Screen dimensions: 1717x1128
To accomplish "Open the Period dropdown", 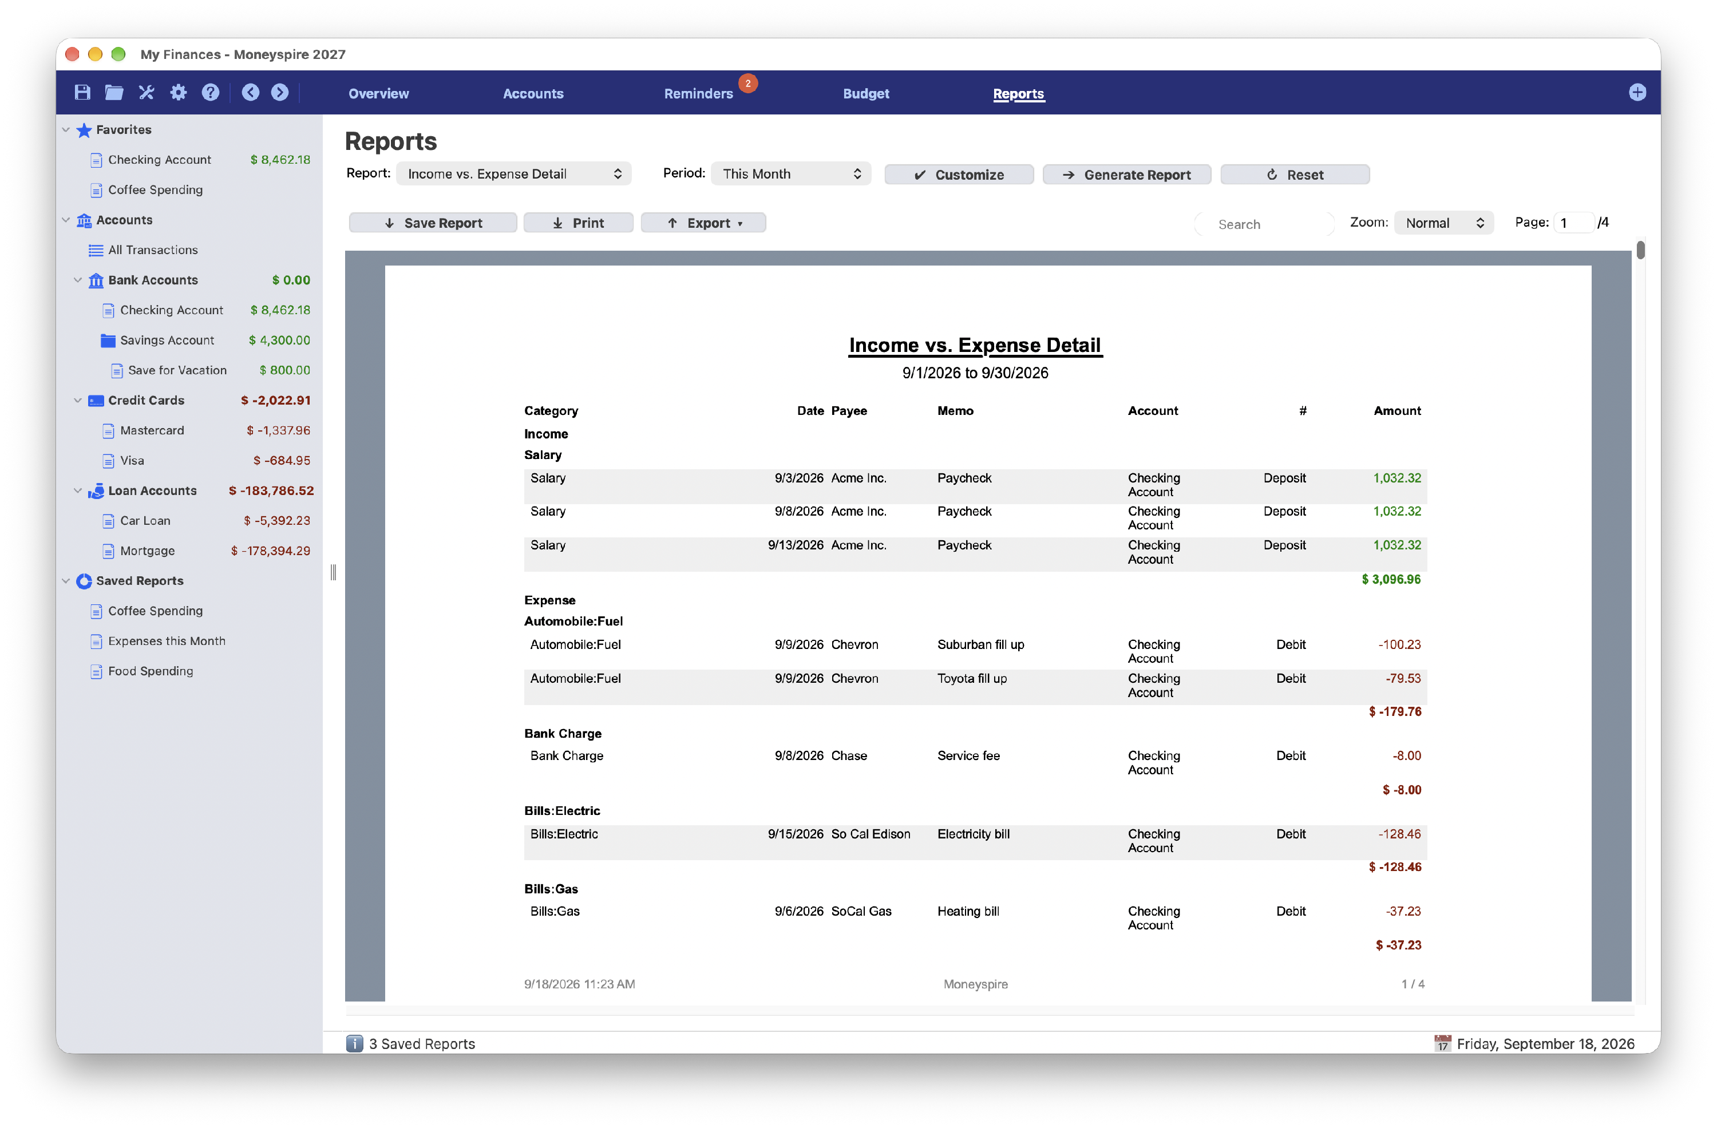I will tap(791, 174).
